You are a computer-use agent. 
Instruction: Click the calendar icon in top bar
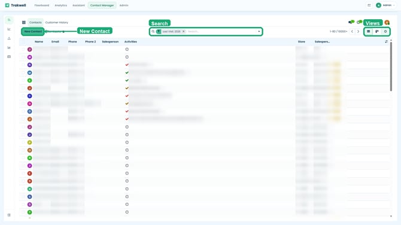point(369,5)
